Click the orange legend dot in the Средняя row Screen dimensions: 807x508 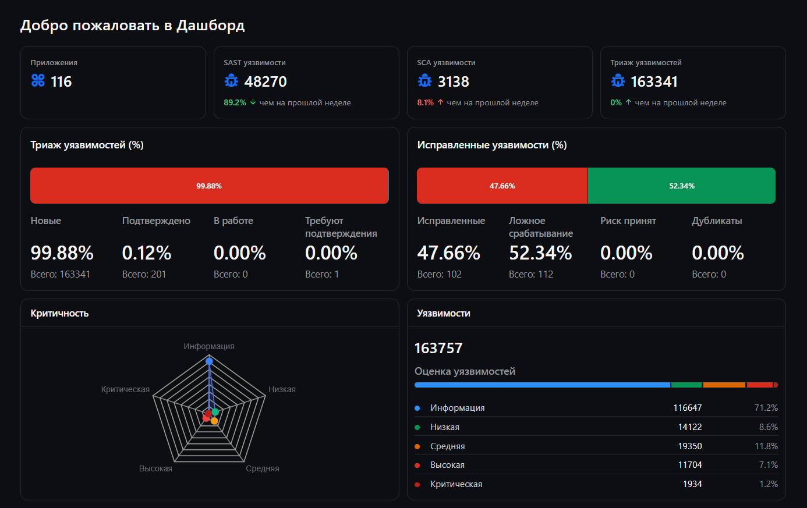pos(417,446)
